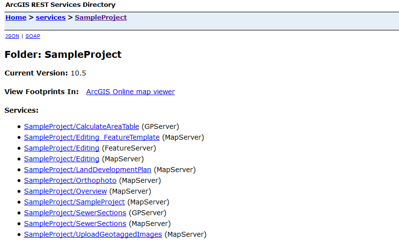Click the 'ArcGIS REST Services Directory' title
This screenshot has height=250, width=399.
pos(61,5)
